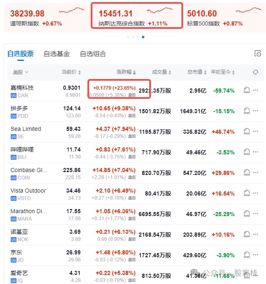
Task: Open 哔哩哔哩 BILI stock details
Action: [x=22, y=153]
